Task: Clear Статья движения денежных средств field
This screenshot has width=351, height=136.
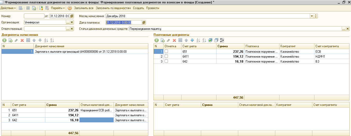Action: coord(348,29)
